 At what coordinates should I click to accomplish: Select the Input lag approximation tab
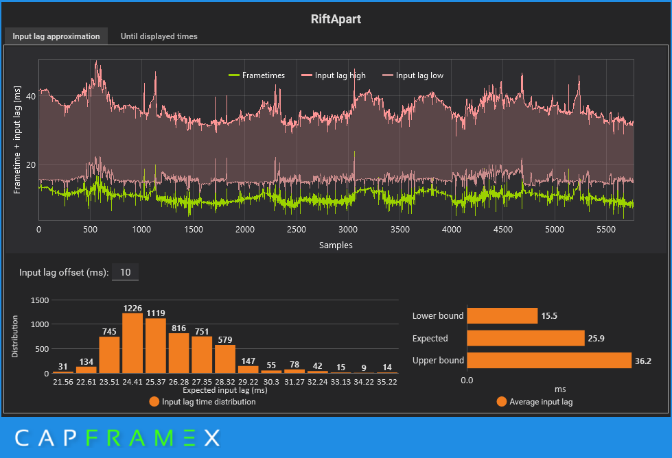pos(56,36)
